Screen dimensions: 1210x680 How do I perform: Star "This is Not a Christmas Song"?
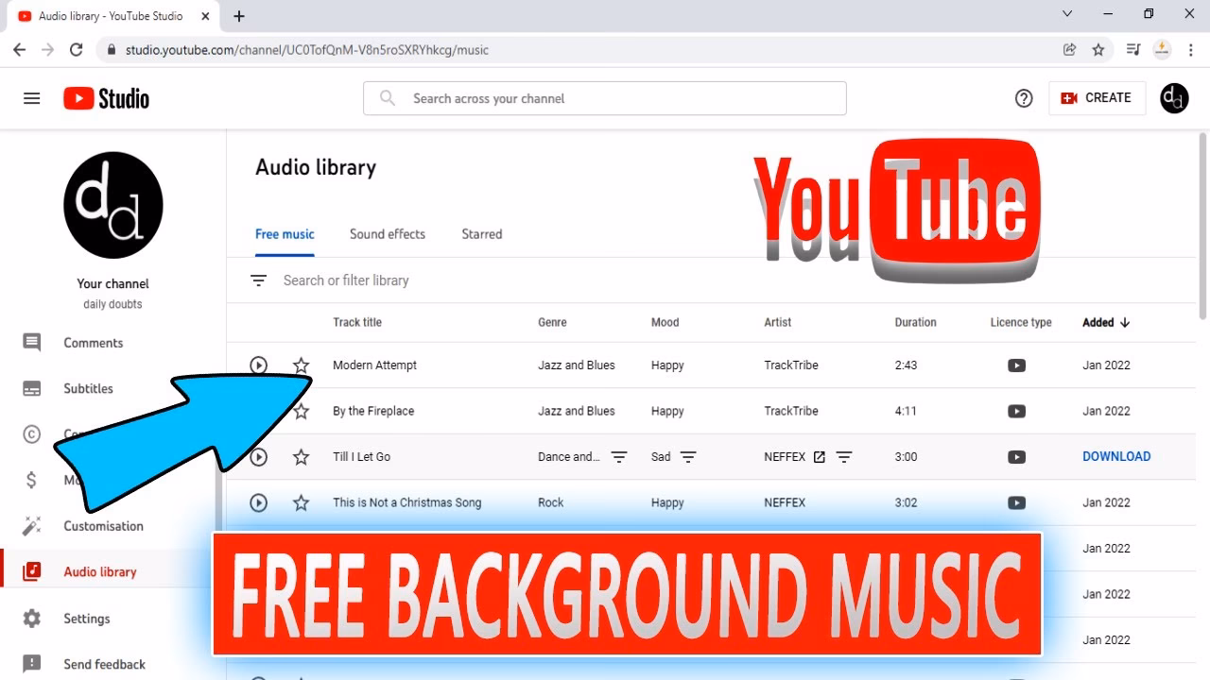[301, 502]
